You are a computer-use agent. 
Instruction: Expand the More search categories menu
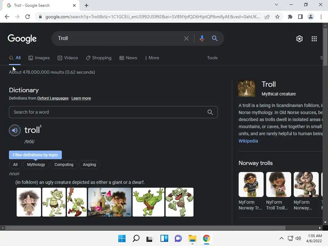[x=152, y=58]
